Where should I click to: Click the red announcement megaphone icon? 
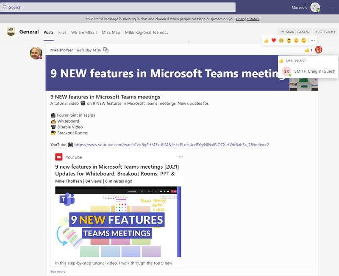[319, 50]
